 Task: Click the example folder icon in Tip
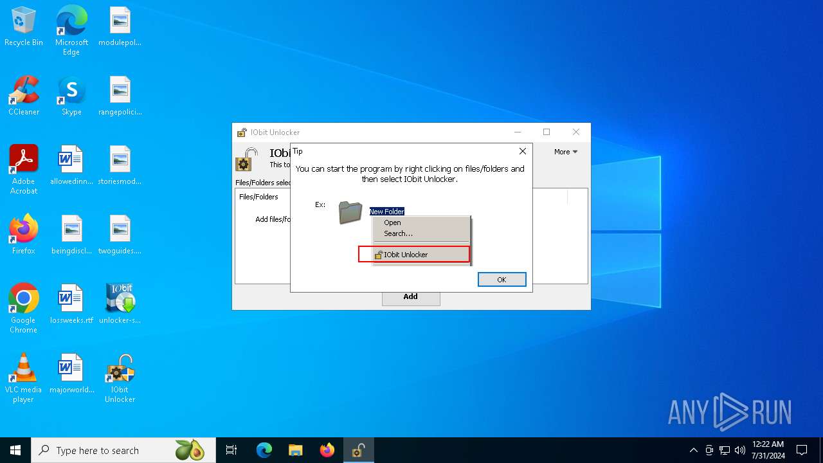350,212
